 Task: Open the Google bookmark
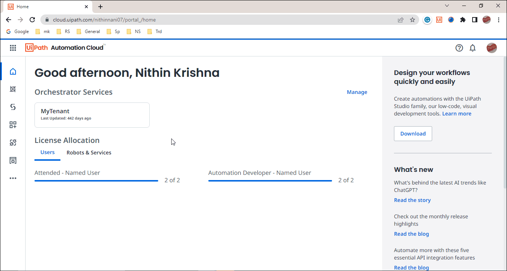[x=17, y=32]
